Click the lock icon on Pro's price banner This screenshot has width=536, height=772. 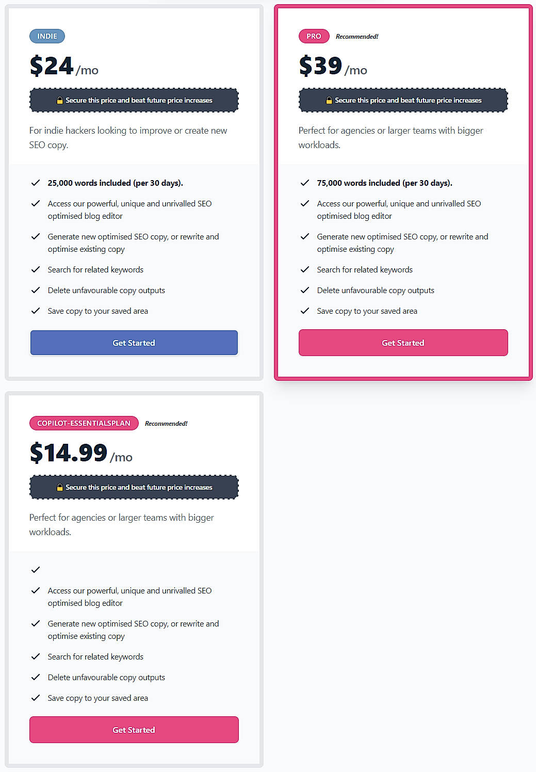[329, 100]
